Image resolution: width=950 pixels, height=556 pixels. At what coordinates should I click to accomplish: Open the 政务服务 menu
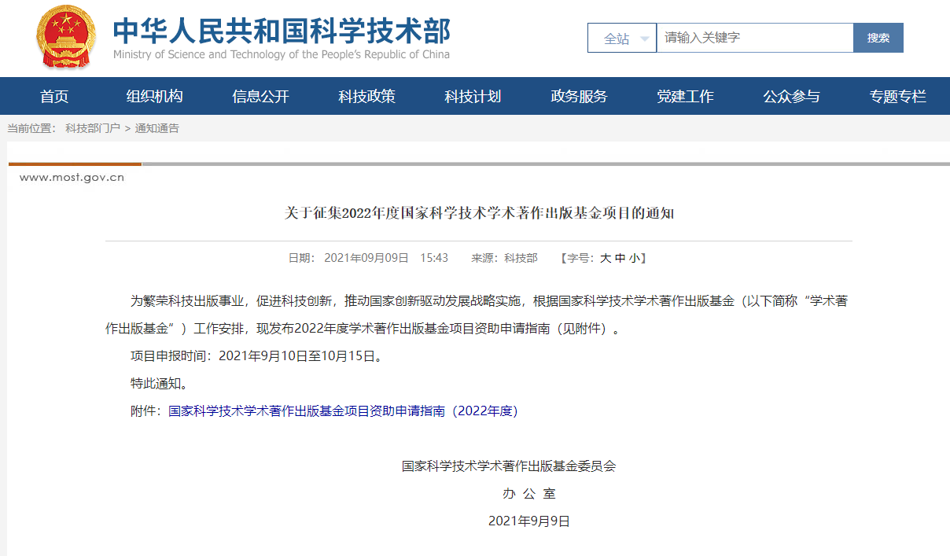[x=580, y=97]
